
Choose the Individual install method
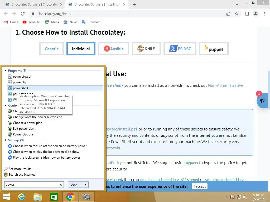click(x=81, y=49)
